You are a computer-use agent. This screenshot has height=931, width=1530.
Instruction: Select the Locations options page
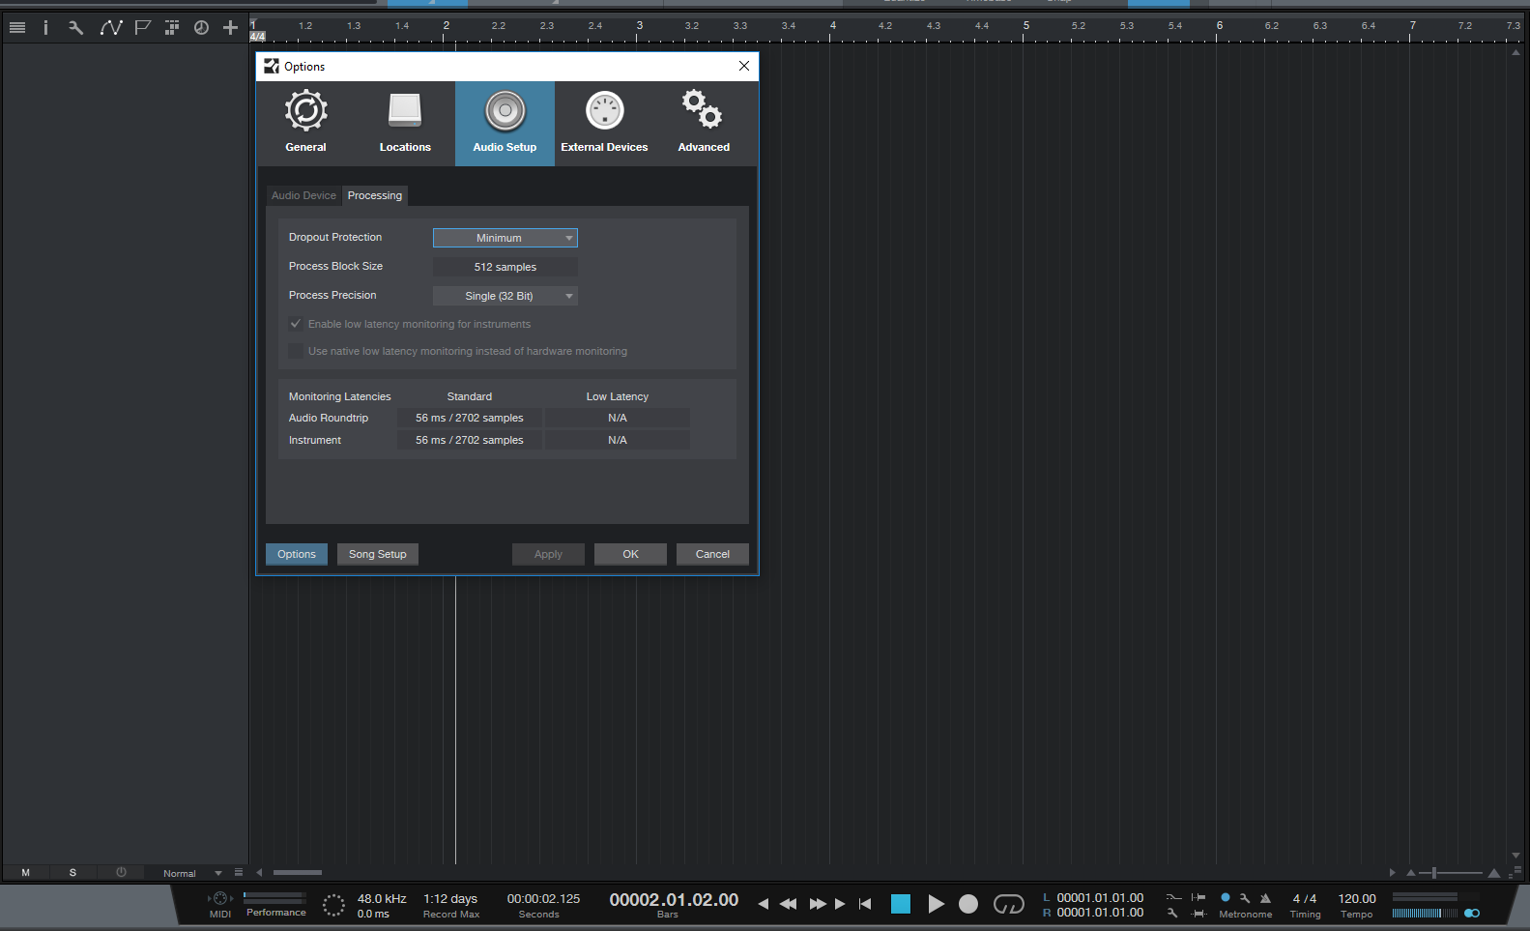(x=405, y=123)
